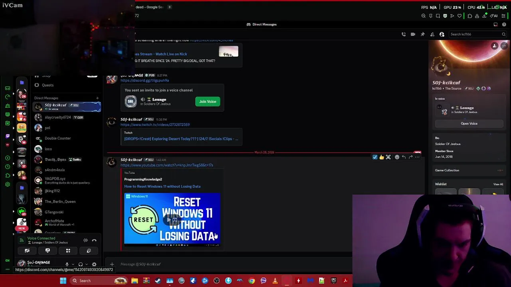Screen dimensions: 511x287
Task: Toggle noise suppression waveform icon
Action: (85, 240)
